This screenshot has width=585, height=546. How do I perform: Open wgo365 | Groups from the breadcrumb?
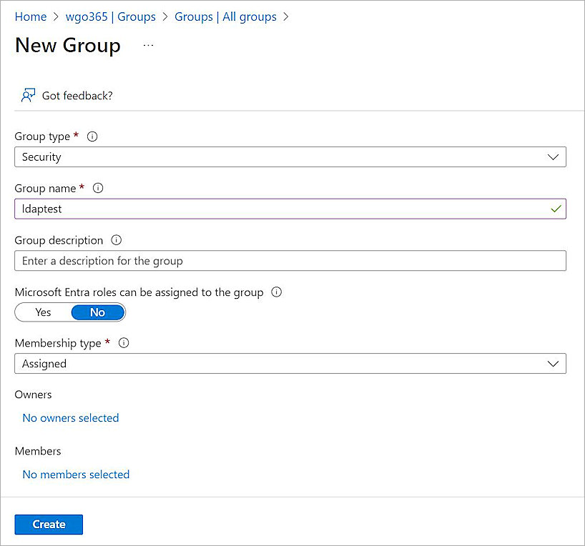pyautogui.click(x=110, y=16)
